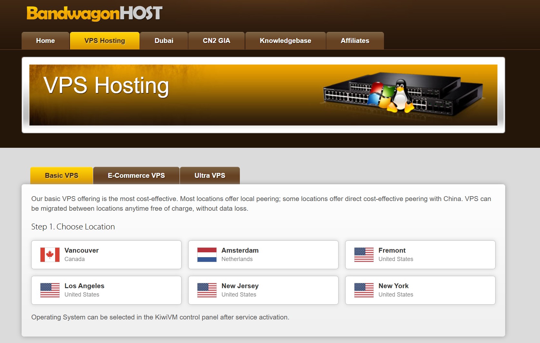This screenshot has width=540, height=343.
Task: Click the Netherlands flag icon for Amsterdam
Action: 207,255
